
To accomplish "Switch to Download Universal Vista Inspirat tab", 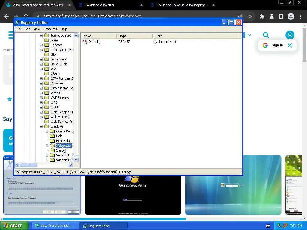I will click(182, 5).
